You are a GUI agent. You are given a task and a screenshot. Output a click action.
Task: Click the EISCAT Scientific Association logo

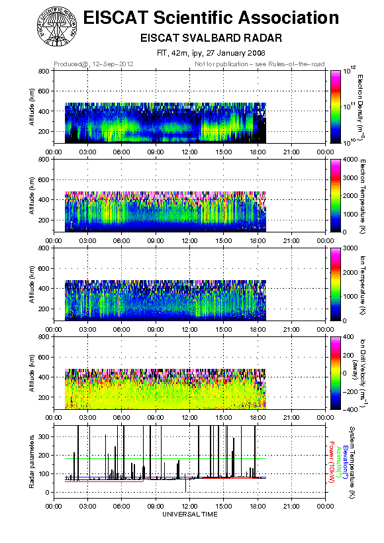coord(57,27)
